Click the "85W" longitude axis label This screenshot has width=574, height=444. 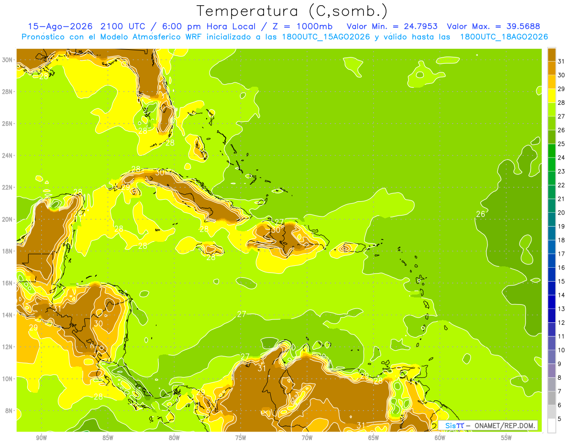pos(108,438)
